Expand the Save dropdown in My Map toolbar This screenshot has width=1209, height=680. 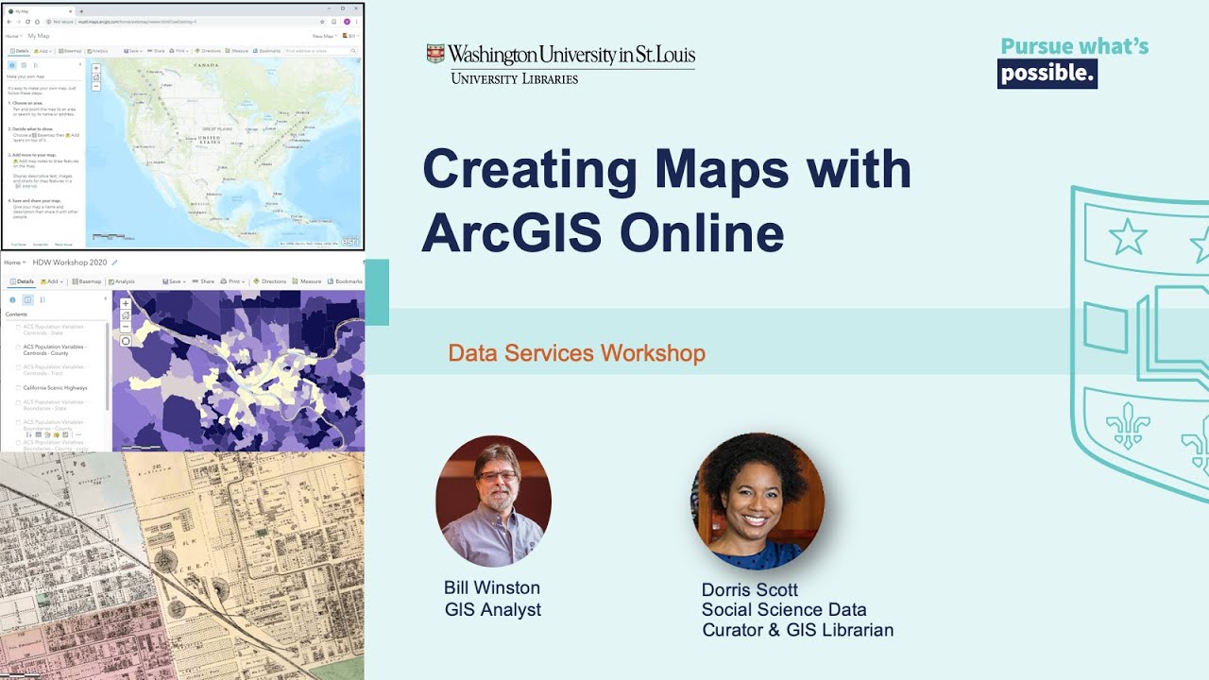(133, 51)
